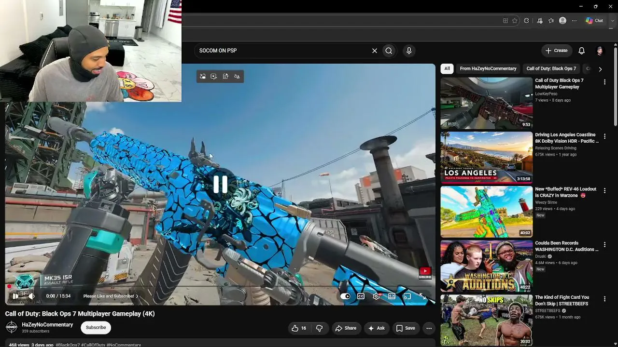Open the browser profile icon
Screen dimensions: 618x347
pyautogui.click(x=562, y=21)
